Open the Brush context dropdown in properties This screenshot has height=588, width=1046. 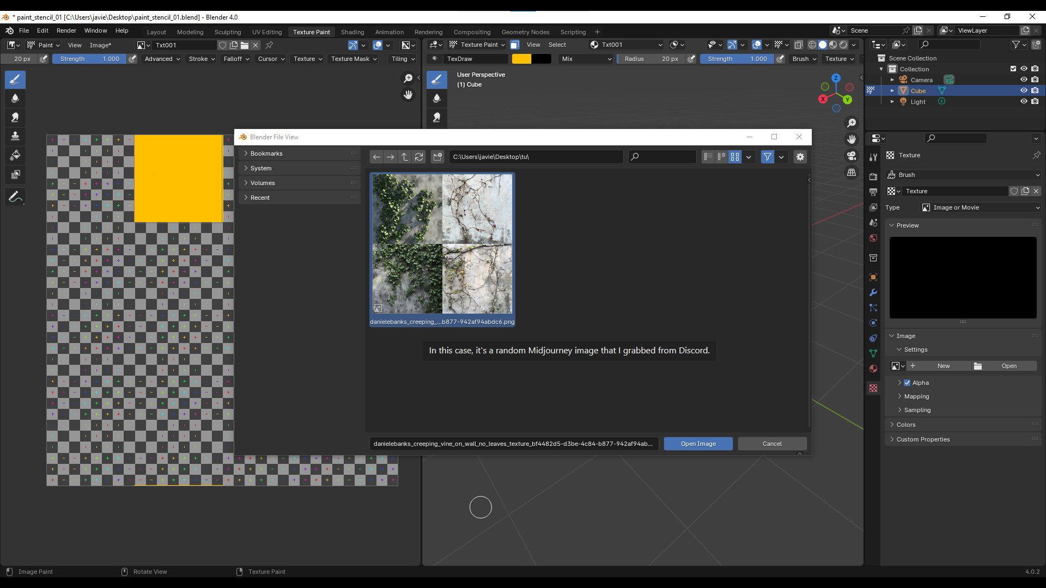pyautogui.click(x=963, y=175)
